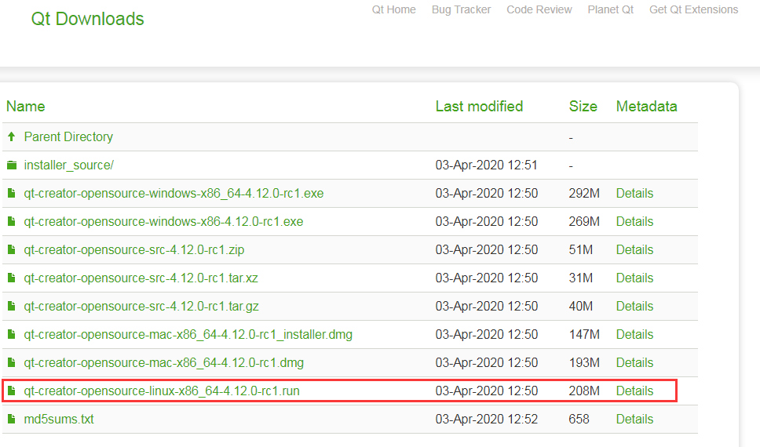The height and width of the screenshot is (447, 760).
Task: Open Details for the 269M windows-x86 exe
Action: [x=634, y=221]
